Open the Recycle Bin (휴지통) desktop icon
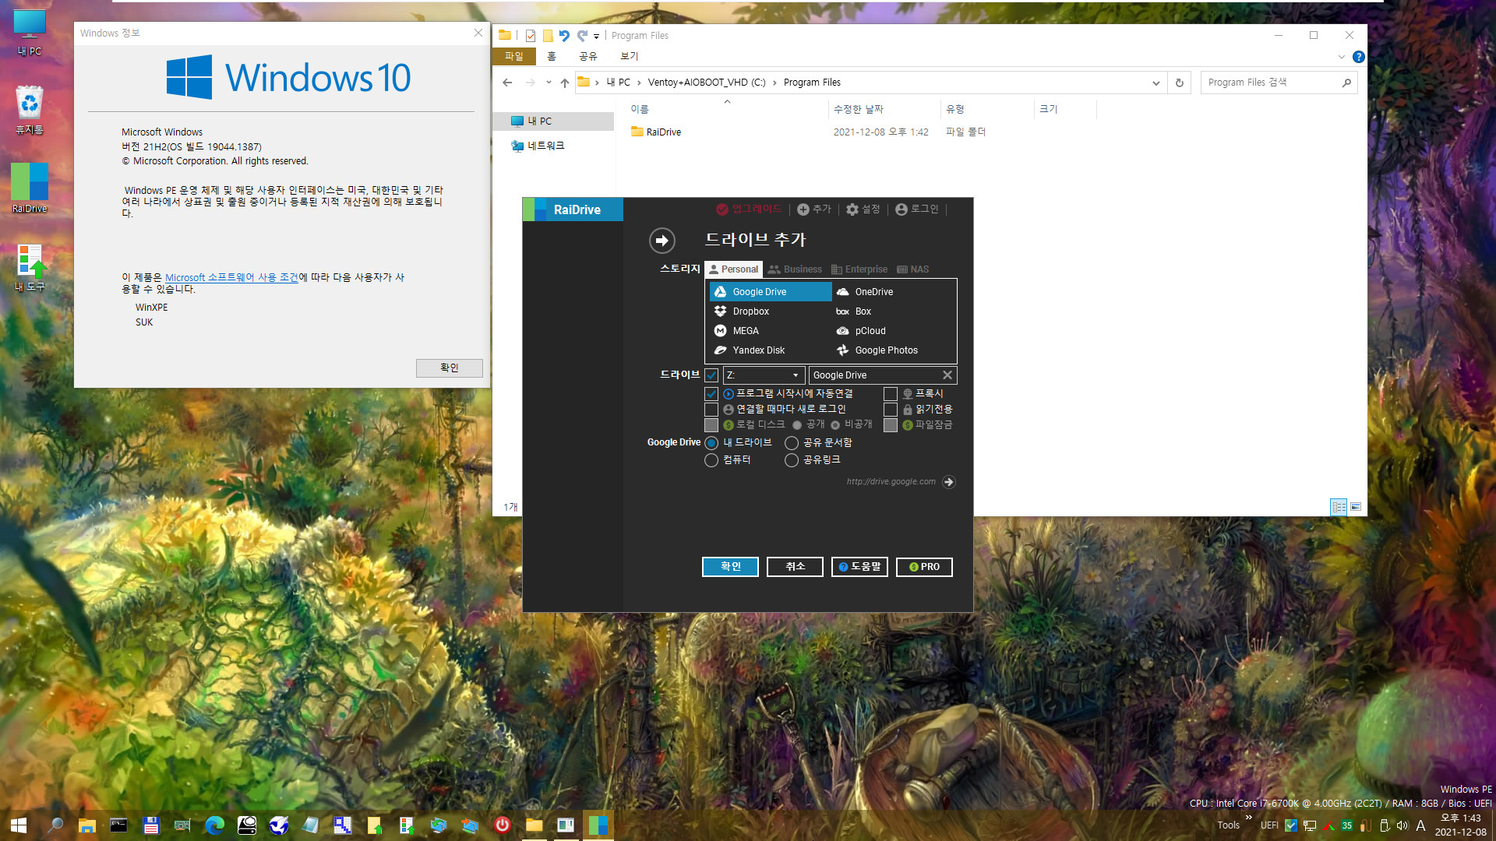This screenshot has width=1496, height=841. click(x=30, y=109)
